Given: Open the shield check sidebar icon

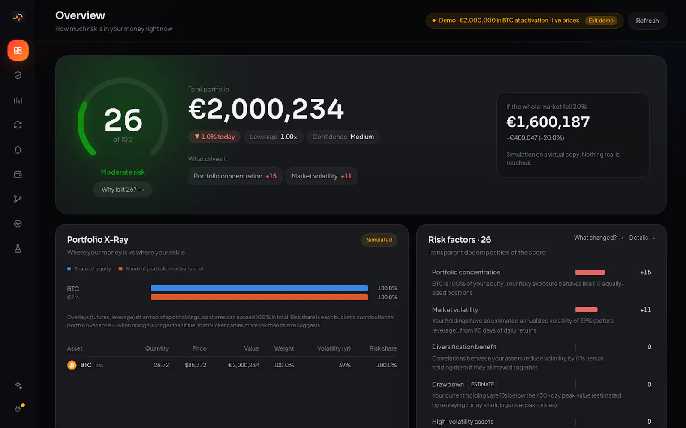Looking at the screenshot, I should pyautogui.click(x=18, y=75).
